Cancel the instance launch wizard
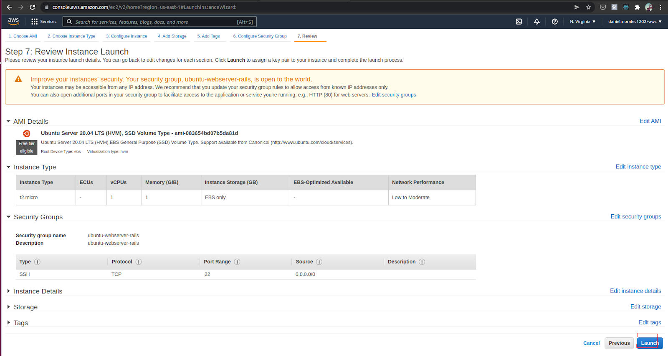 (592, 343)
